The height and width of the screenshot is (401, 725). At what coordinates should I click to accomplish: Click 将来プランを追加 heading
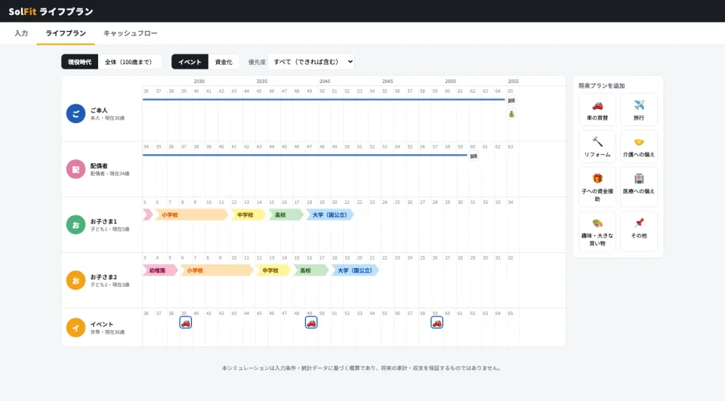coord(601,85)
